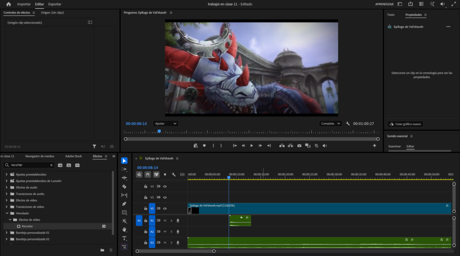Open Quick Export share icon
The height and width of the screenshot is (256, 460).
[411, 4]
